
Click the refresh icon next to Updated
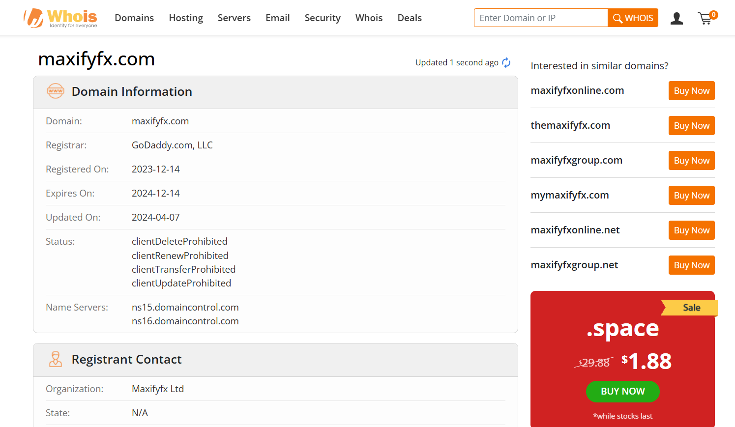click(x=506, y=62)
